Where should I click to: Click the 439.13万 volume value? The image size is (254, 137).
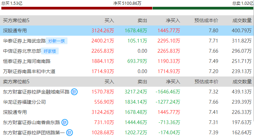click(242, 92)
